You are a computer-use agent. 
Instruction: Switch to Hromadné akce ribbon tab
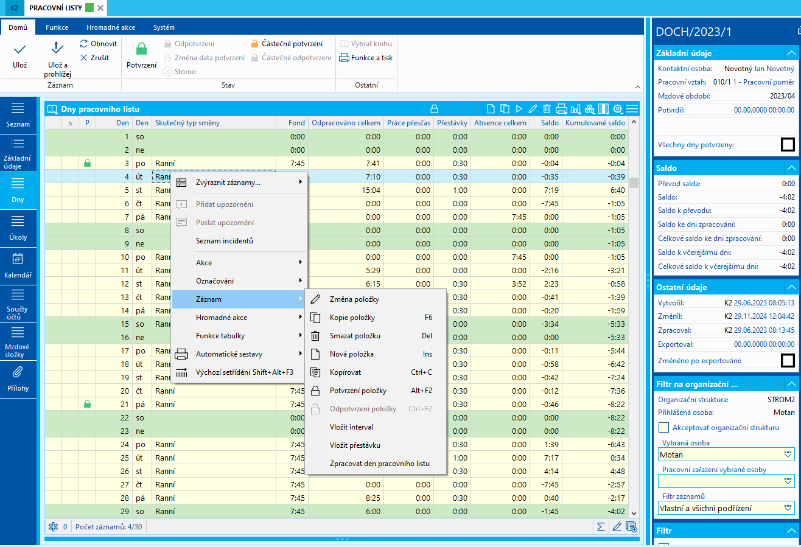(x=110, y=27)
